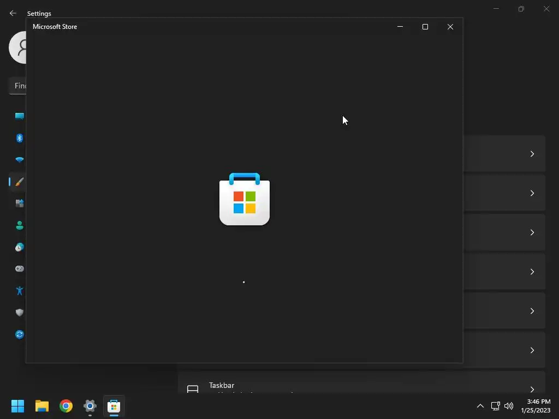Click Microsoft Store icon on taskbar
The height and width of the screenshot is (419, 559).
pyautogui.click(x=114, y=406)
